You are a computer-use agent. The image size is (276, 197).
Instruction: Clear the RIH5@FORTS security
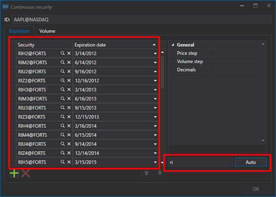point(69,162)
